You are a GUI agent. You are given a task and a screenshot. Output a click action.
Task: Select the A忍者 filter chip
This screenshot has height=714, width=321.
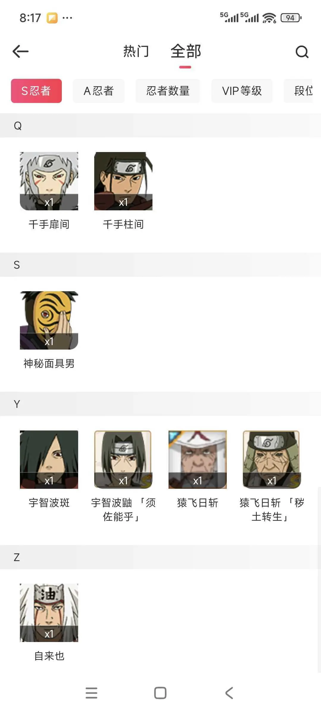pyautogui.click(x=99, y=91)
